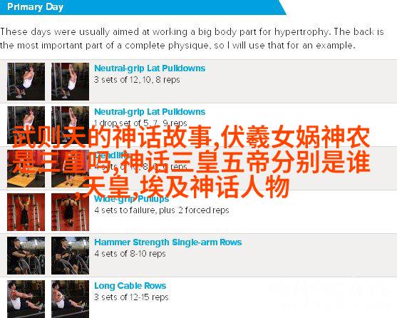This screenshot has width=397, height=318.
Task: Click the '4 sets of 8-10 reps' row
Action: point(198,255)
